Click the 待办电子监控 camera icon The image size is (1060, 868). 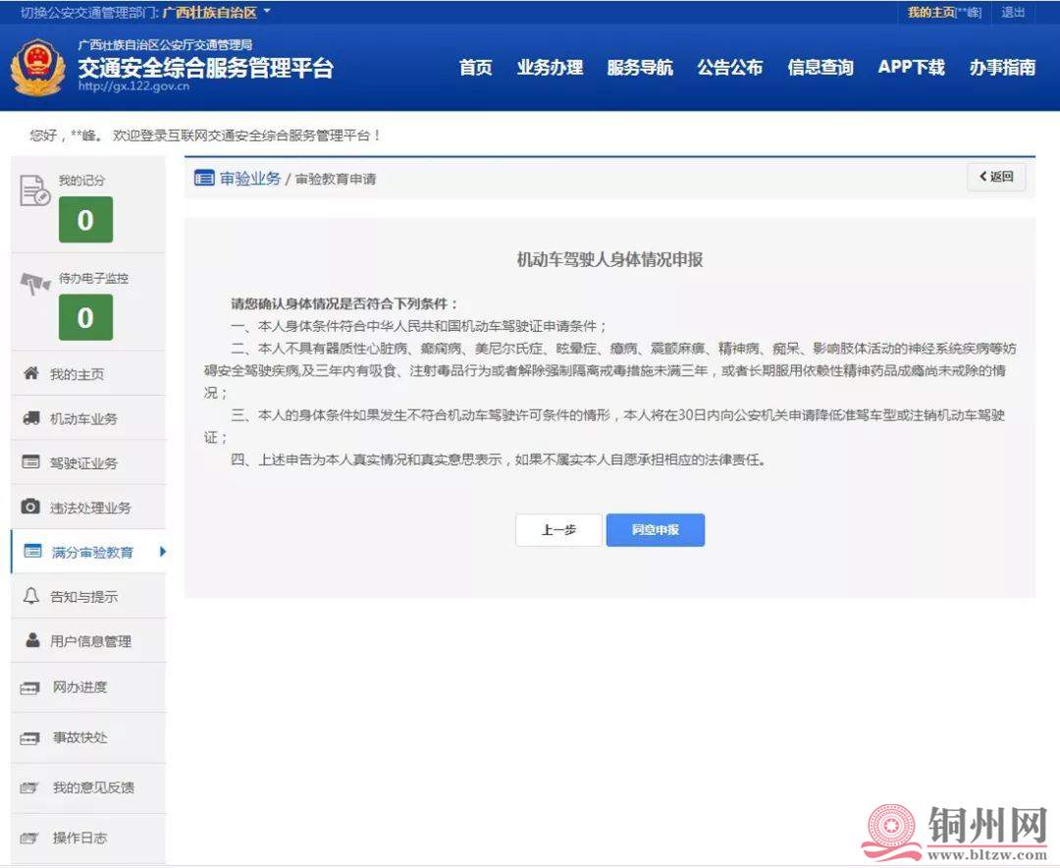pos(34,285)
